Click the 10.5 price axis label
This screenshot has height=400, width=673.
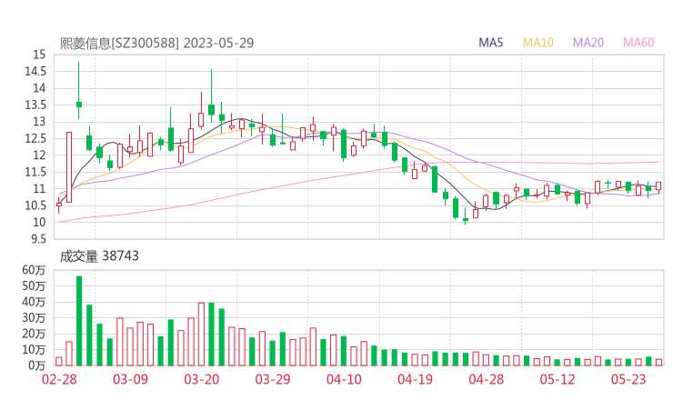(35, 205)
